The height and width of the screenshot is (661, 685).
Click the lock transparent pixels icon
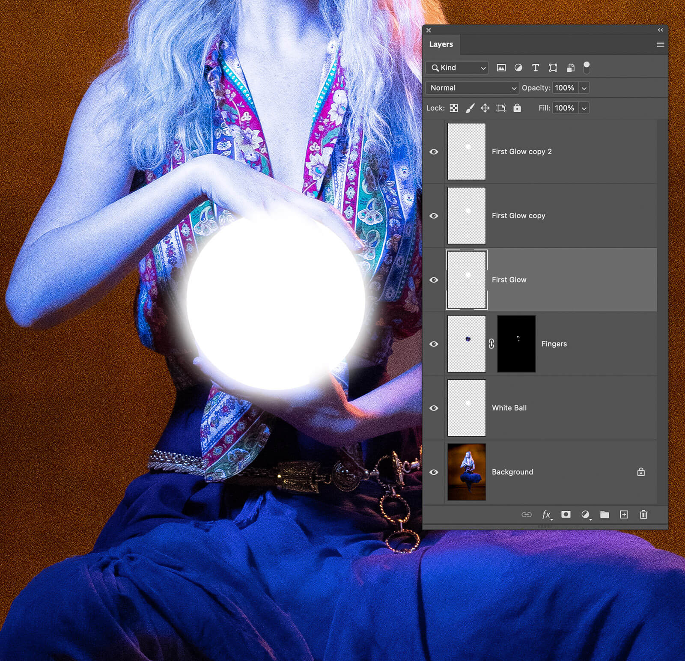pyautogui.click(x=454, y=108)
